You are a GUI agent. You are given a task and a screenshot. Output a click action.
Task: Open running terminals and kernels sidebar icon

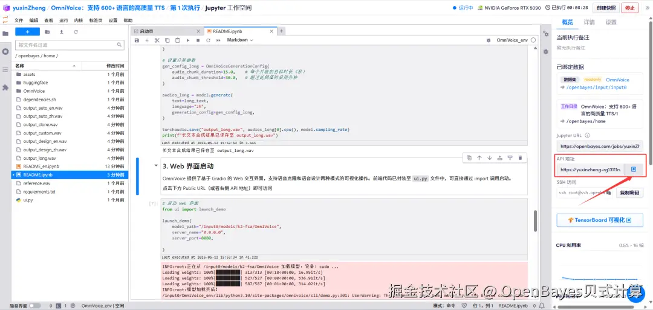[x=5, y=51]
